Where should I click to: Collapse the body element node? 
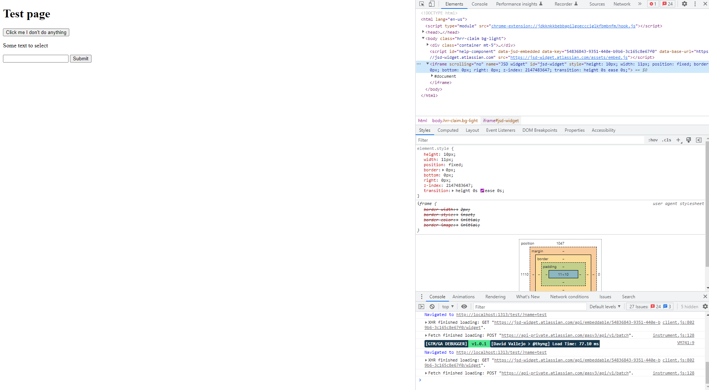(x=423, y=38)
